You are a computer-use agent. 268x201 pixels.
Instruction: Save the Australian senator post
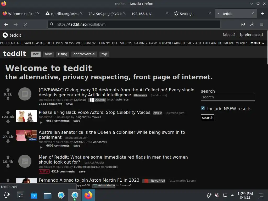pyautogui.click(x=77, y=146)
